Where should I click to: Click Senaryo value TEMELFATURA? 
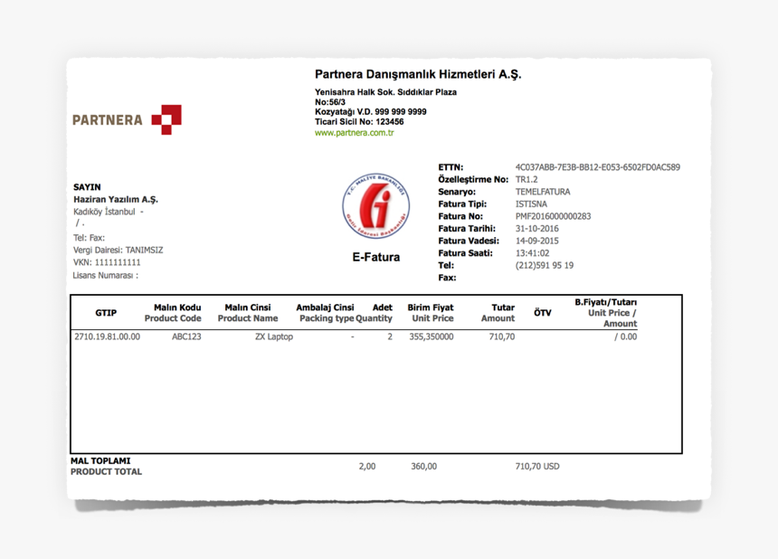(543, 192)
